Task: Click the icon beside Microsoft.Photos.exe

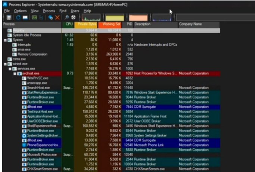Action: tap(24, 154)
